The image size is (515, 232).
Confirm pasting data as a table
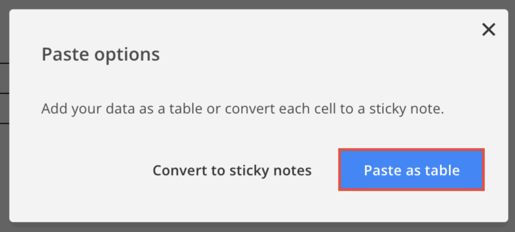pos(411,170)
